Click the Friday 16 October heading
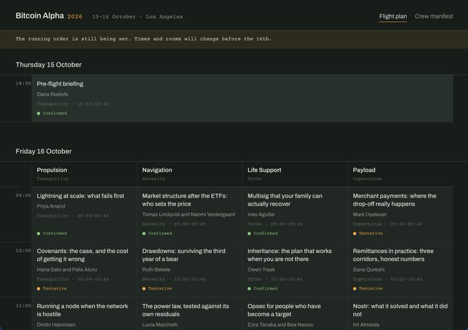 pyautogui.click(x=43, y=151)
